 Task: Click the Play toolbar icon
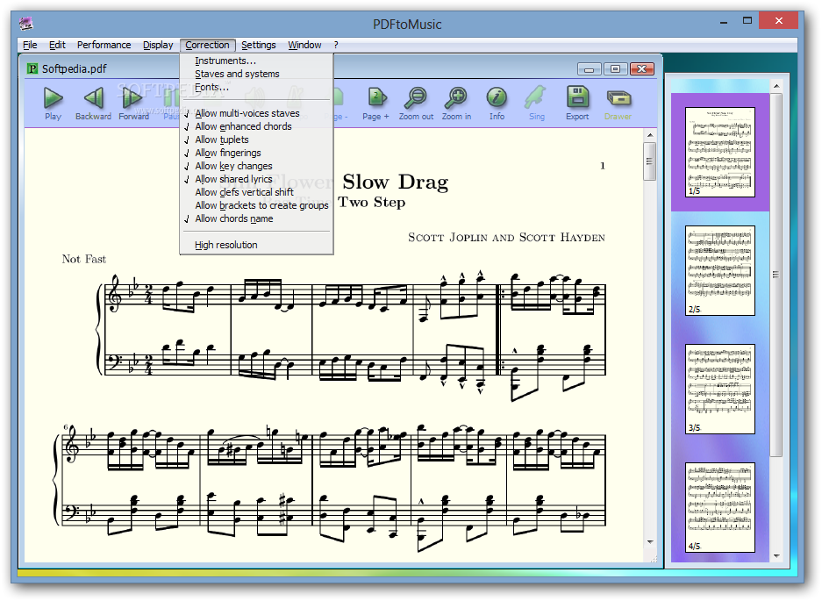(x=53, y=98)
